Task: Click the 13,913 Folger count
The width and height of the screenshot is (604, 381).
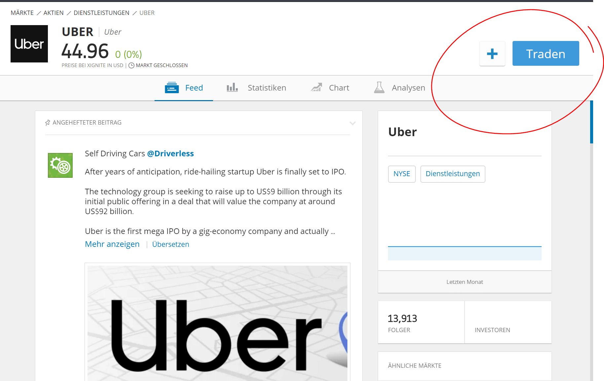Action: (402, 319)
